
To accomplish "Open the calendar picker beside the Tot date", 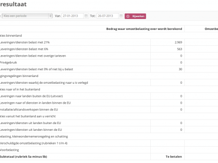I will pyautogui.click(x=121, y=16).
